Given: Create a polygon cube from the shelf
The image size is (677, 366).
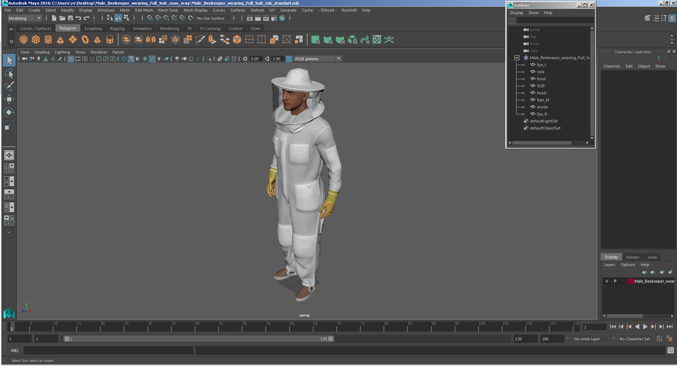Looking at the screenshot, I should point(36,40).
